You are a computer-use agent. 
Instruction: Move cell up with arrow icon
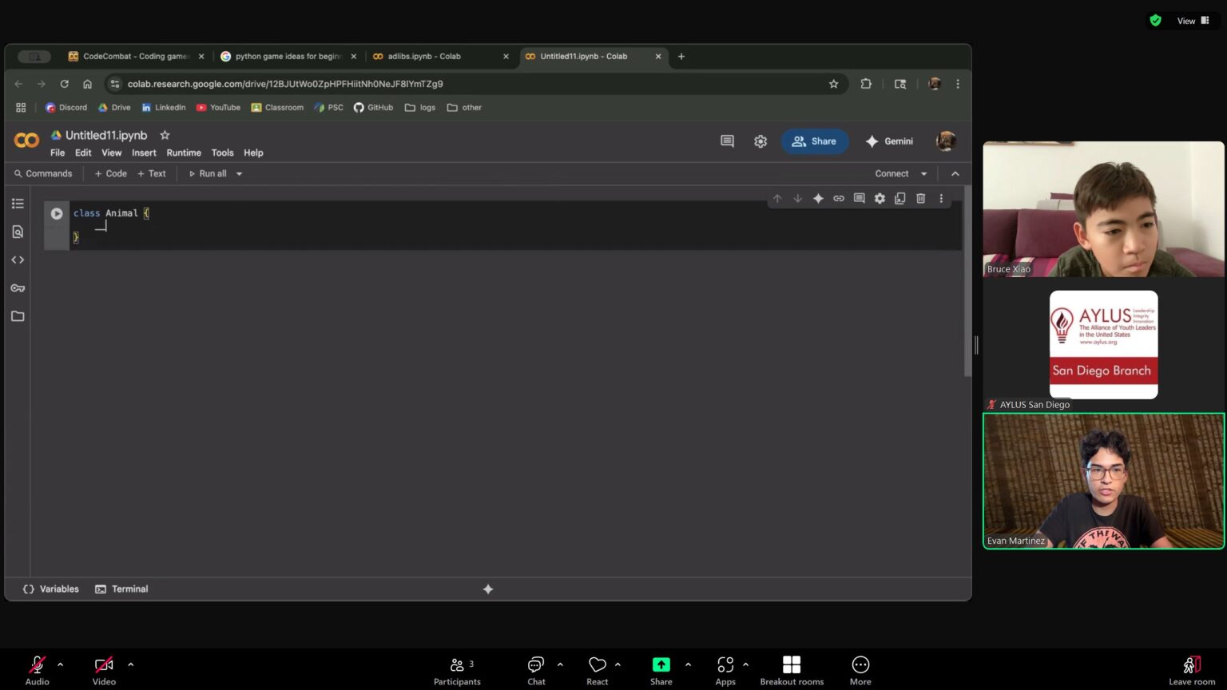(777, 198)
